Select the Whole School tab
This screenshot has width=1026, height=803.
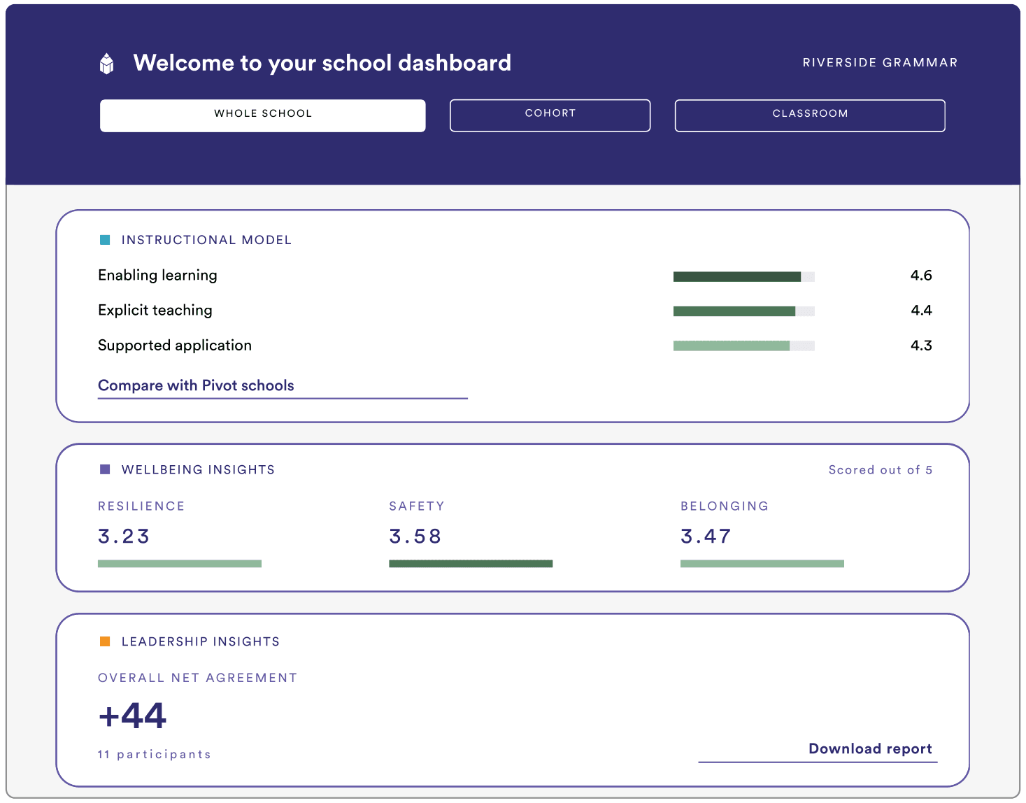tap(263, 115)
